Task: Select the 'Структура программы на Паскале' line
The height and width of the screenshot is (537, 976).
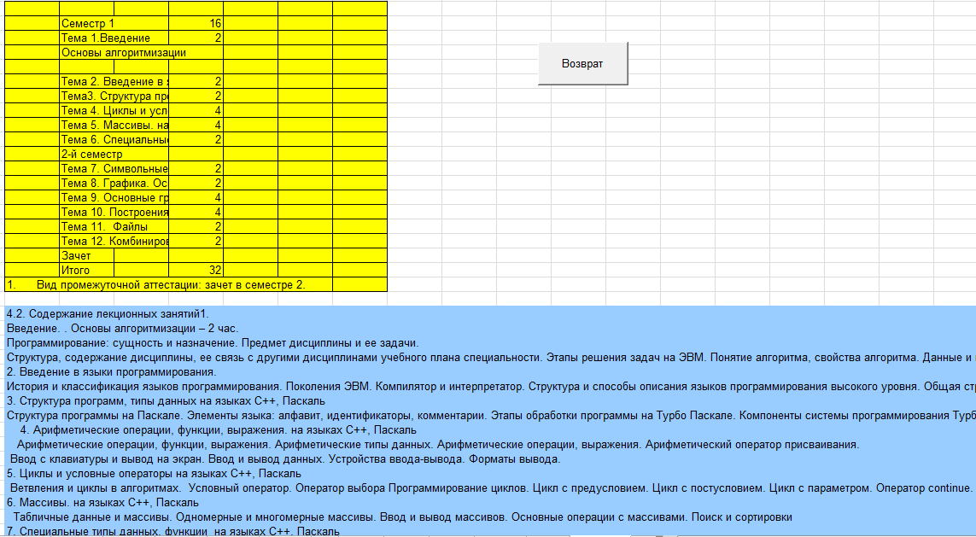Action: [490, 416]
